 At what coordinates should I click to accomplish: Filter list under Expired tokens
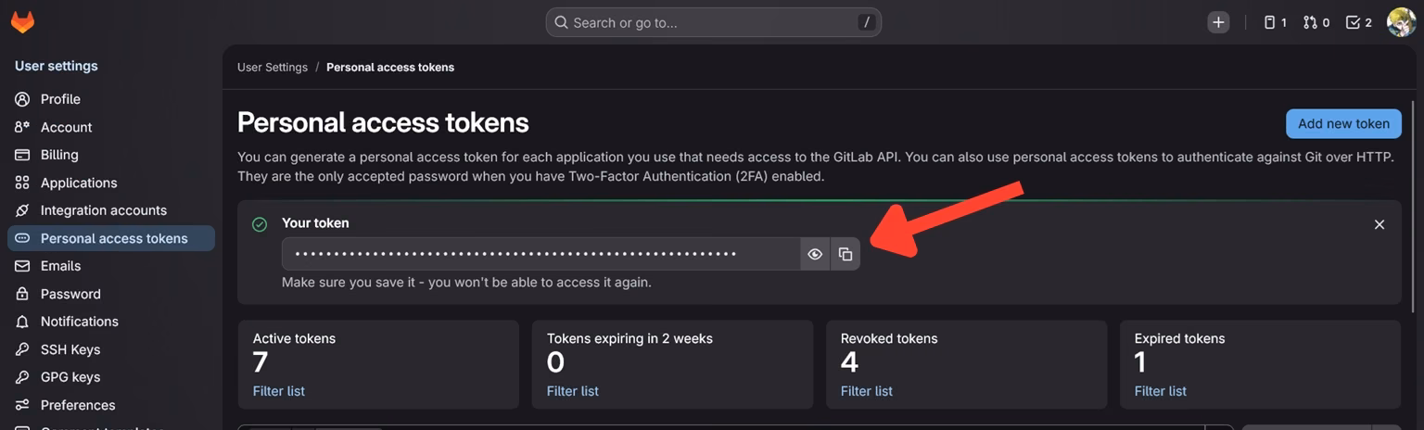click(x=1161, y=391)
